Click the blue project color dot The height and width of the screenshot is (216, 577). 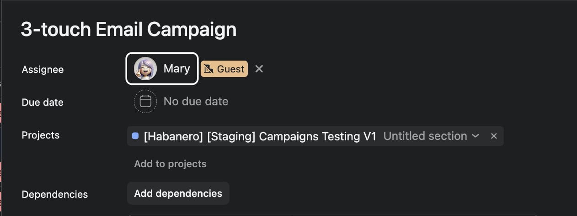pos(135,136)
